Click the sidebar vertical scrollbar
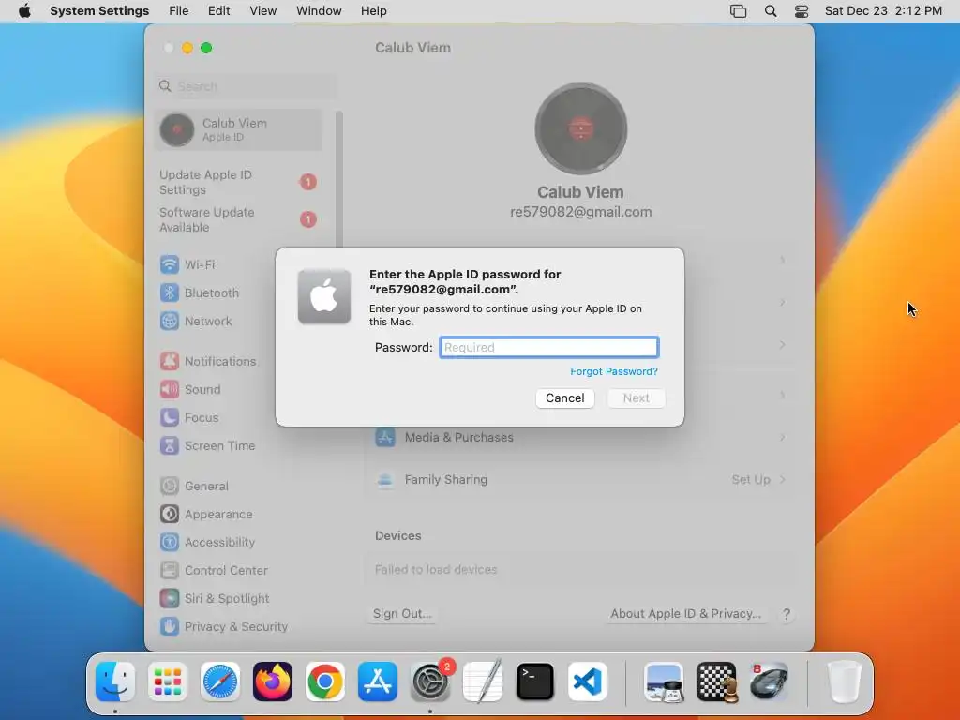Viewport: 960px width, 720px height. tap(339, 181)
